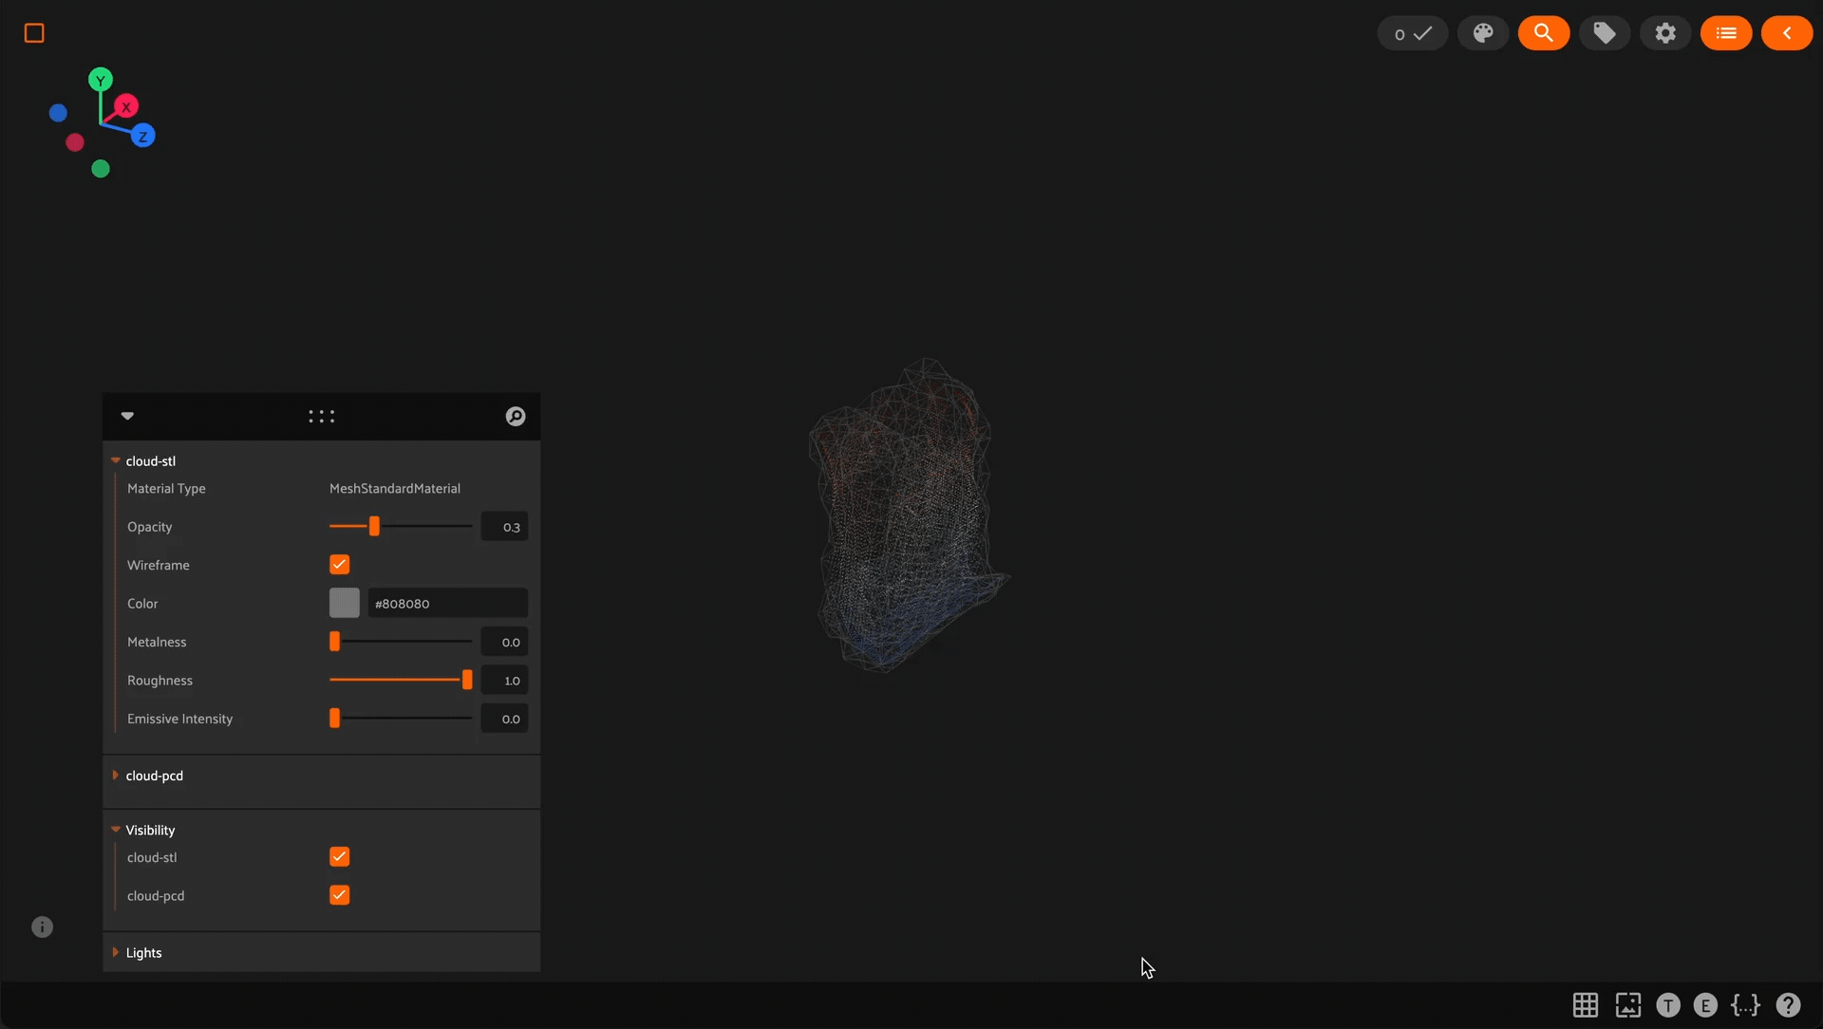
Task: Open the tag labels panel
Action: [x=1606, y=32]
